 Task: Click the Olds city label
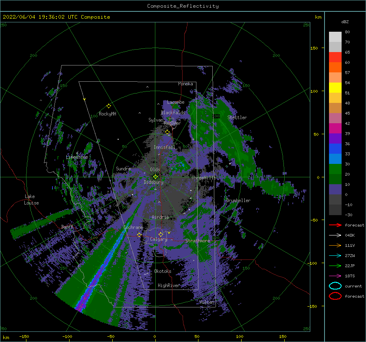click(x=155, y=170)
